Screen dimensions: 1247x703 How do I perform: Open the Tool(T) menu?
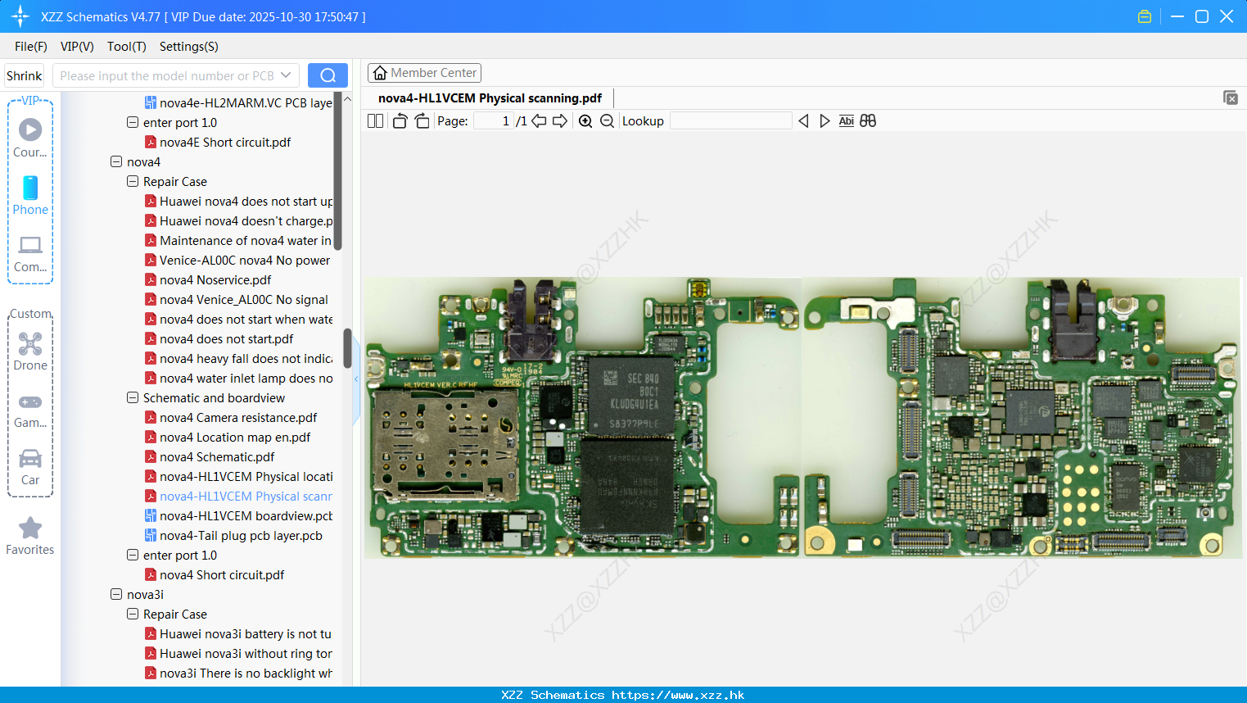(127, 47)
